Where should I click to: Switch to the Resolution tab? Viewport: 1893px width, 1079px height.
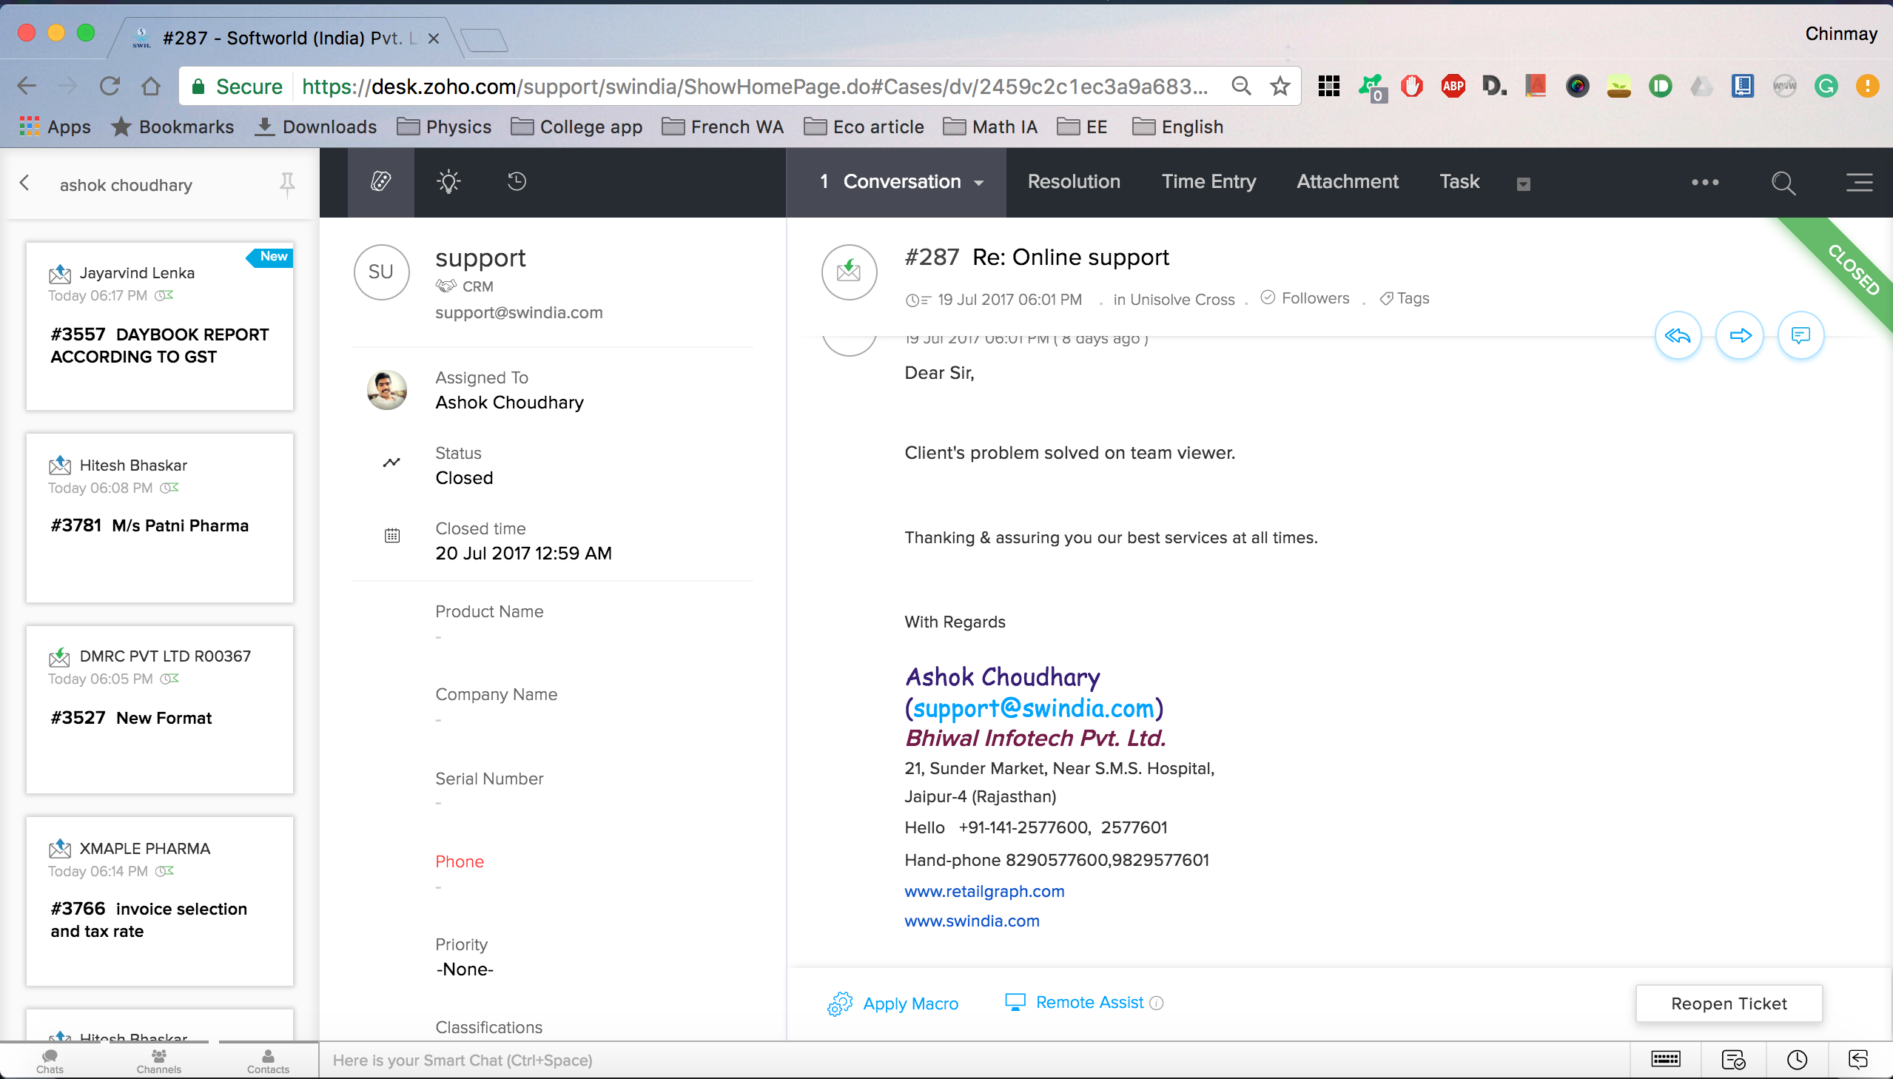pyautogui.click(x=1074, y=181)
